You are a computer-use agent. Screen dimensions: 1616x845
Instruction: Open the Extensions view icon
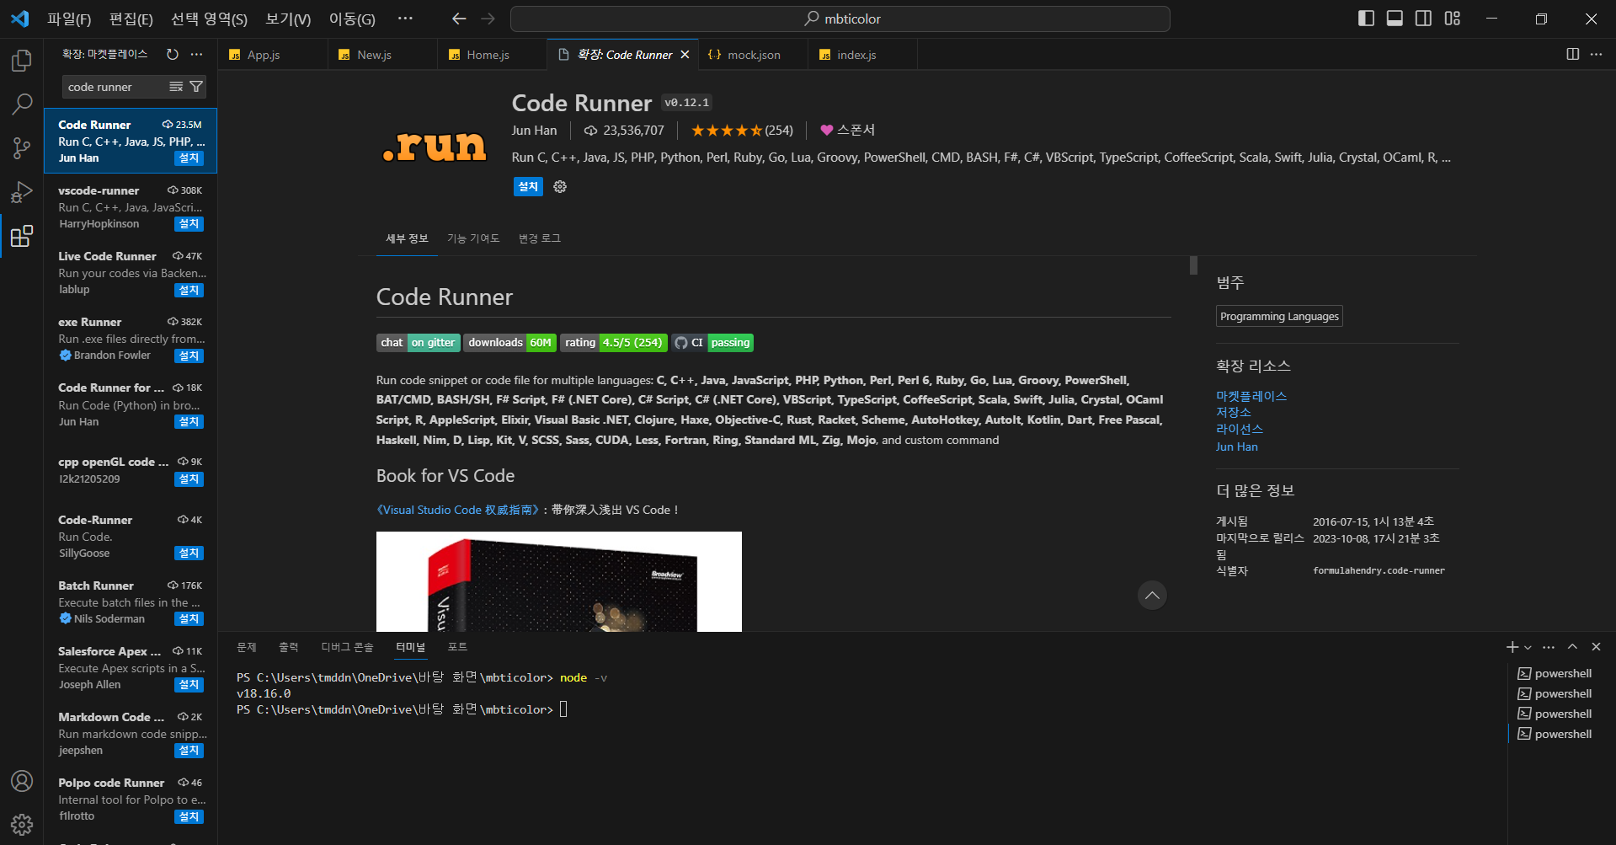(22, 236)
